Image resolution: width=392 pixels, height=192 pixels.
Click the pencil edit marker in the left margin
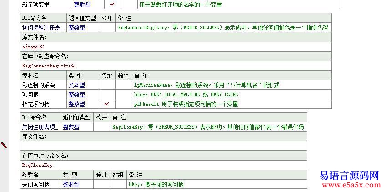(x=4, y=145)
